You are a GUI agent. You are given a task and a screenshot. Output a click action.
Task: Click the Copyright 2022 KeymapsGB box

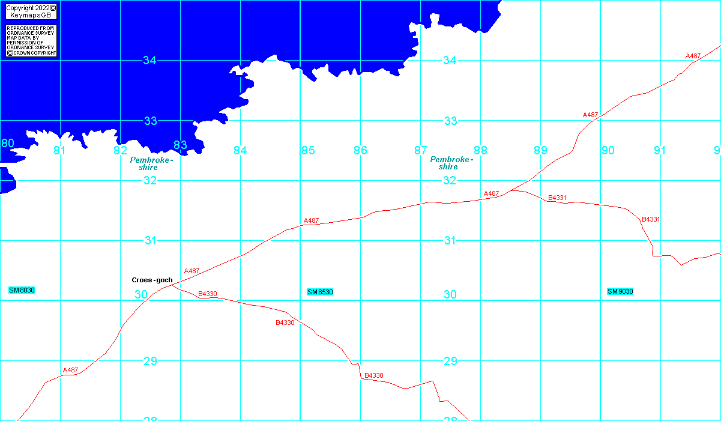31,11
